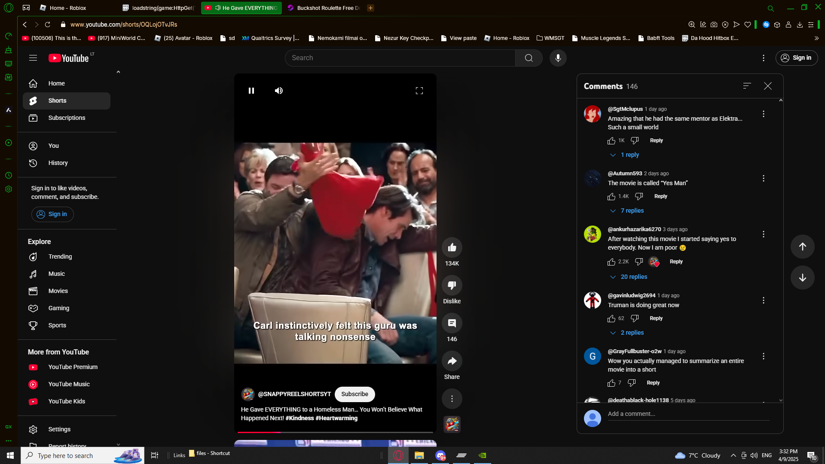825x464 pixels.
Task: Close the Comments panel
Action: coord(768,86)
